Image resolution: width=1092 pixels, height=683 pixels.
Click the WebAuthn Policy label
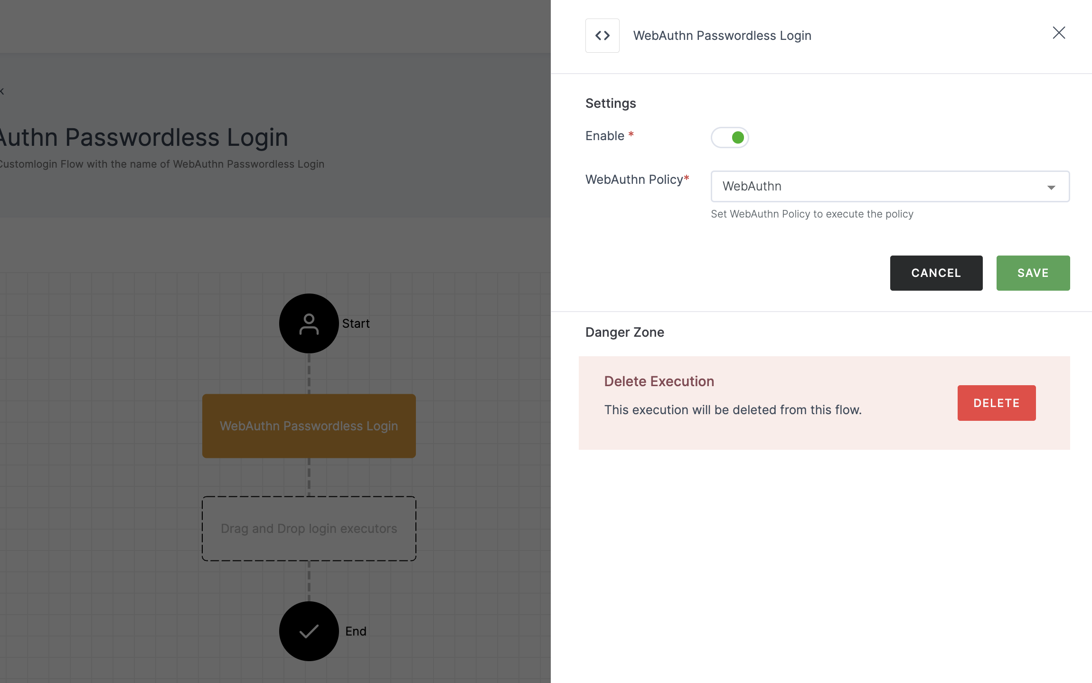coord(634,180)
